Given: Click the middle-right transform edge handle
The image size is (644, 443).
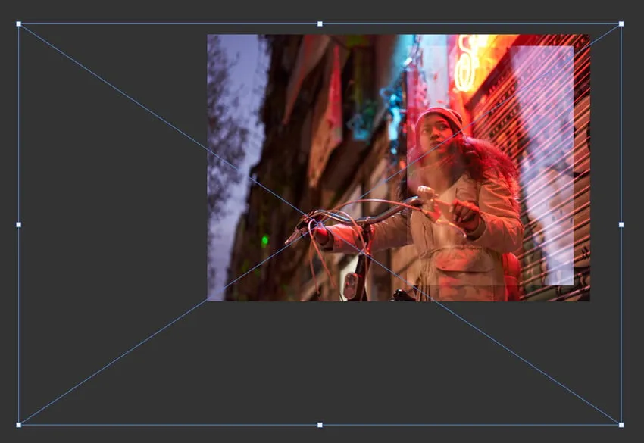Looking at the screenshot, I should tap(621, 224).
